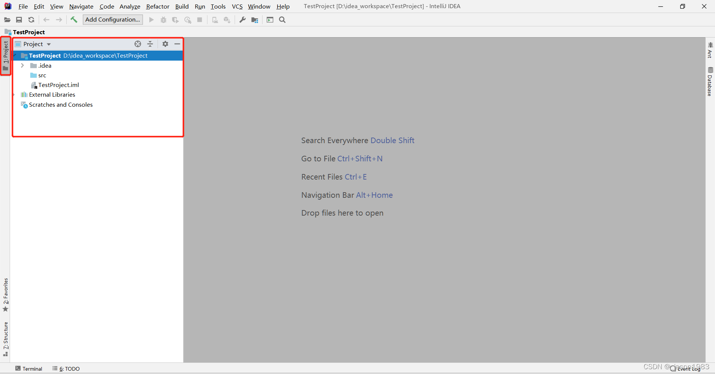Click 'Alt+Home' shortcut text

coord(375,195)
